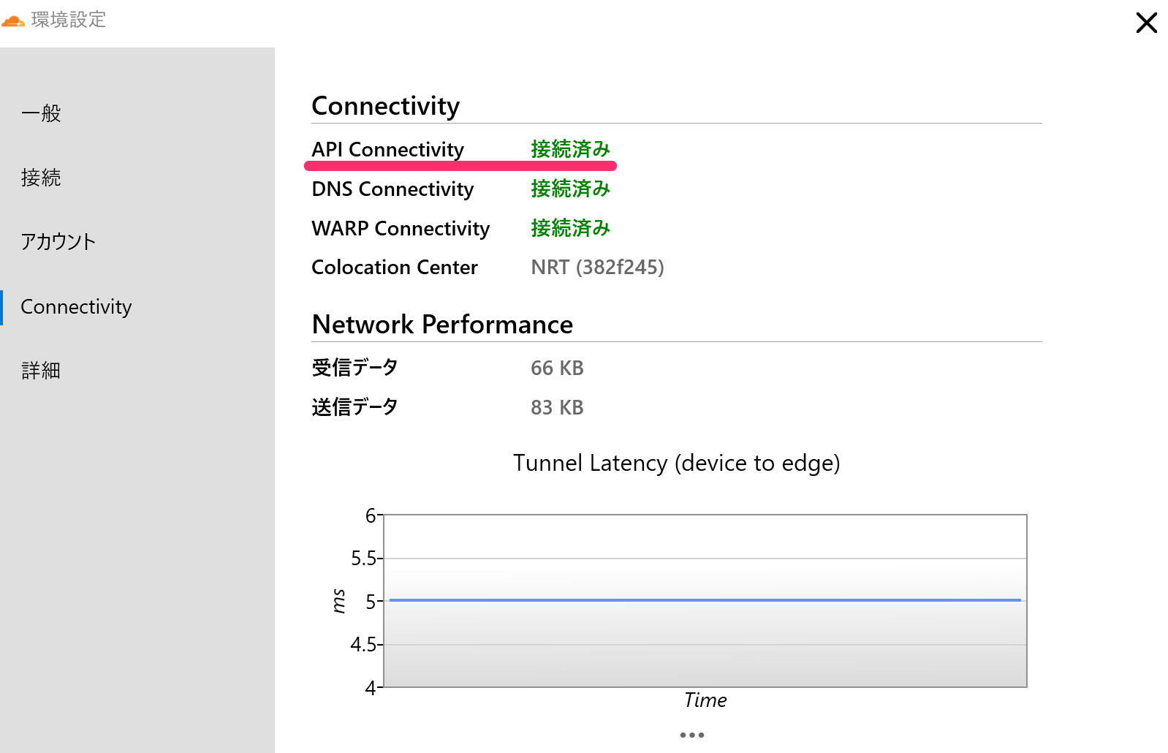Click the ellipsis icon below the latency chart
1168x753 pixels.
coord(691,735)
